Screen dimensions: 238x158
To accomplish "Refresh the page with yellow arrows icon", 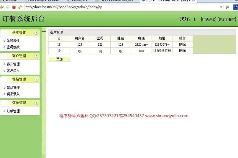I will click(x=20, y=7).
